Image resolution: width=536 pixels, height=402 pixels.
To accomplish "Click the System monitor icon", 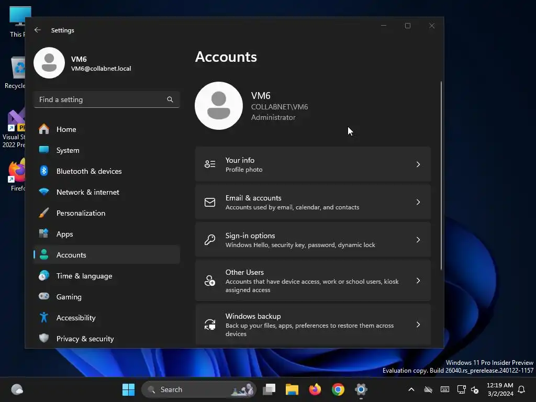I will tap(44, 150).
